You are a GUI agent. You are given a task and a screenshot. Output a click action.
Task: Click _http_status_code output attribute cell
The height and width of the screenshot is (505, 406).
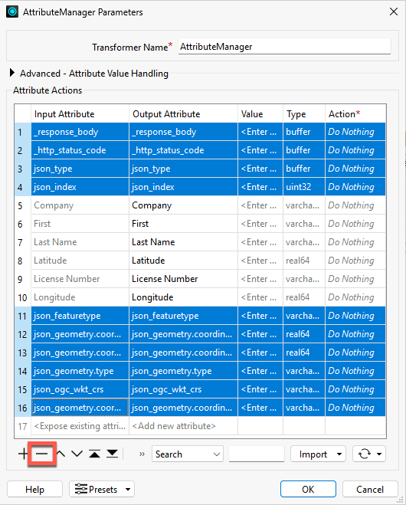183,150
